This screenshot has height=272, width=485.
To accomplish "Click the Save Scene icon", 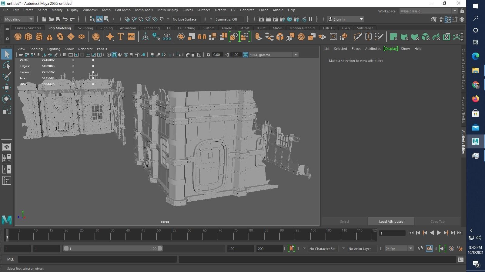I will click(58, 19).
